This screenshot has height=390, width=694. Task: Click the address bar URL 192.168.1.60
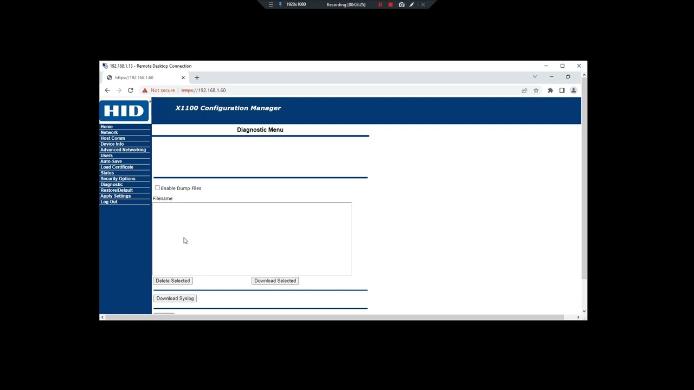(x=203, y=90)
